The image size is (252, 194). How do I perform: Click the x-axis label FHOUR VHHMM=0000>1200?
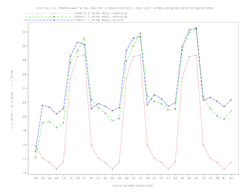click(132, 186)
